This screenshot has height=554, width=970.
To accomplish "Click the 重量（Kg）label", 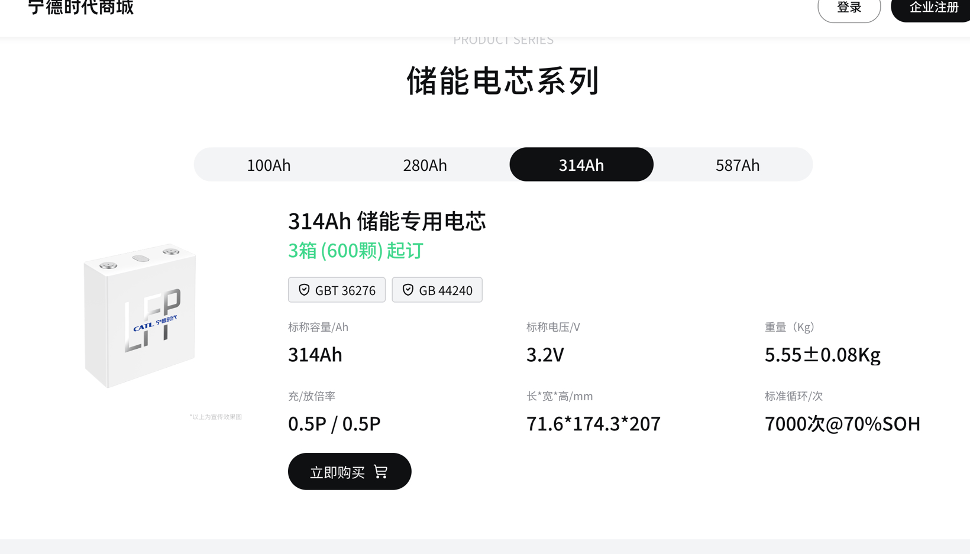I will point(790,327).
